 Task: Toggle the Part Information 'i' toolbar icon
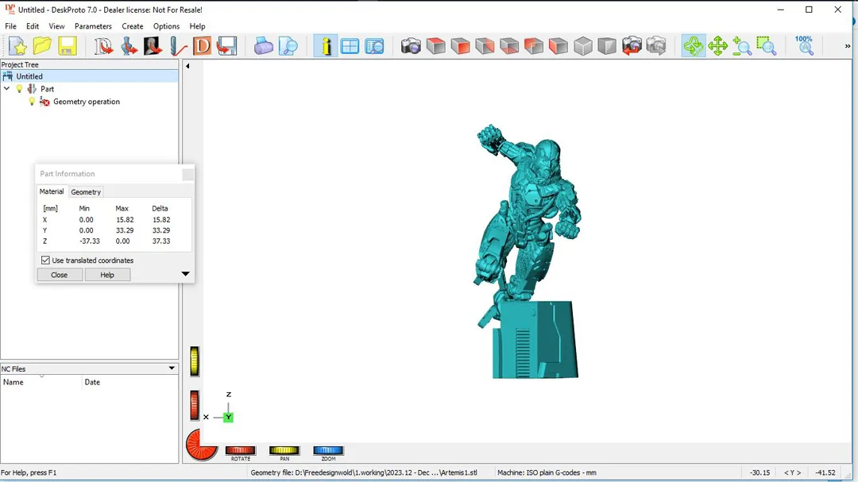click(326, 47)
